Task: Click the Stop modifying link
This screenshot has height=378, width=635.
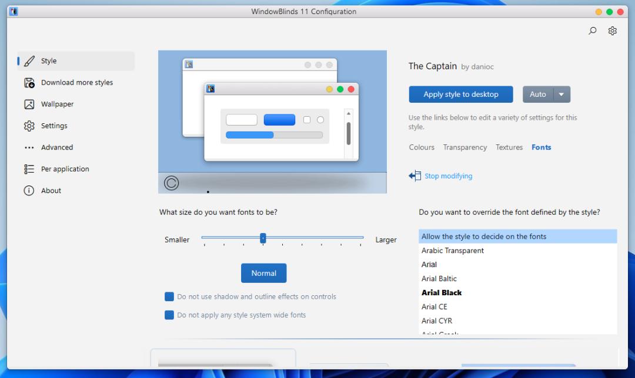Action: [448, 176]
